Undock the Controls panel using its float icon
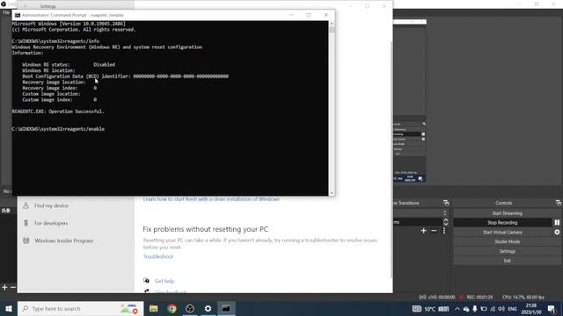The width and height of the screenshot is (563, 316). coord(559,203)
